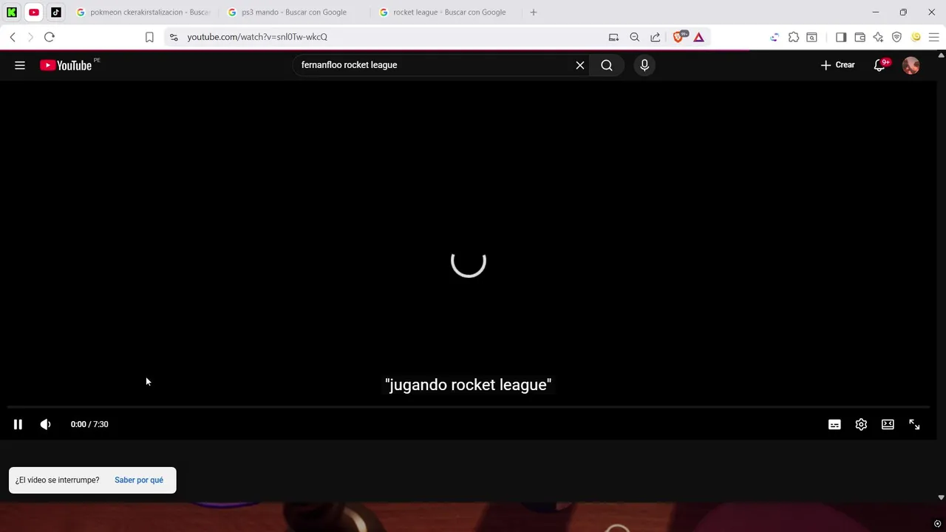The width and height of the screenshot is (946, 532).
Task: Open the account avatar menu
Action: 911,65
